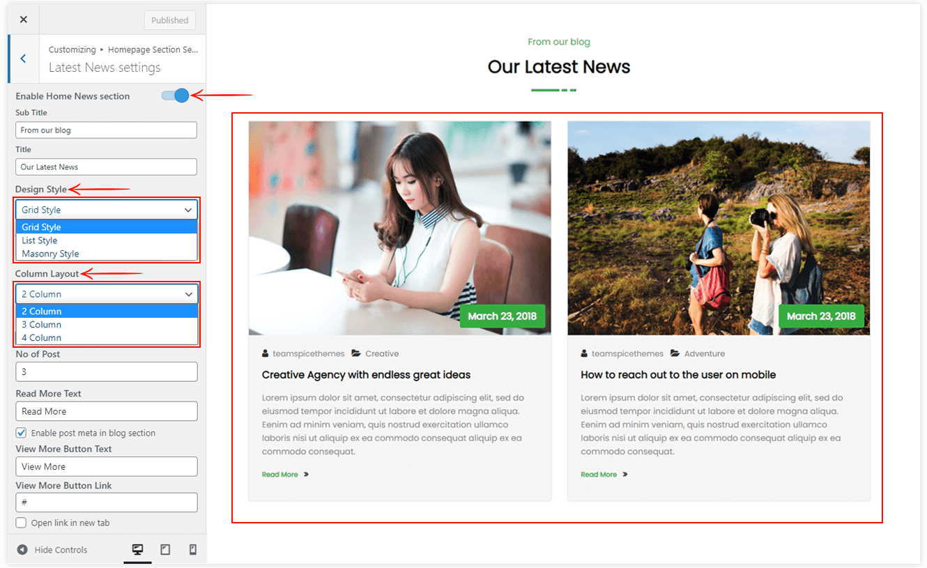This screenshot has width=927, height=568.
Task: Open the Creative Agency with endless great ideas post
Action: click(x=367, y=375)
